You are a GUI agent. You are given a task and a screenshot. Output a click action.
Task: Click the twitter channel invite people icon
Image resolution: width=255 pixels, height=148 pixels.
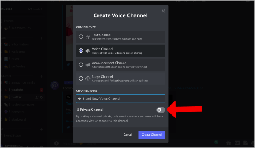click(37, 97)
